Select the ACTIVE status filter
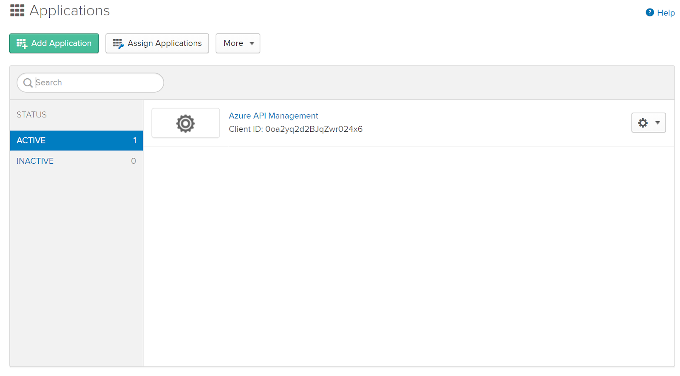The width and height of the screenshot is (680, 376). (76, 140)
